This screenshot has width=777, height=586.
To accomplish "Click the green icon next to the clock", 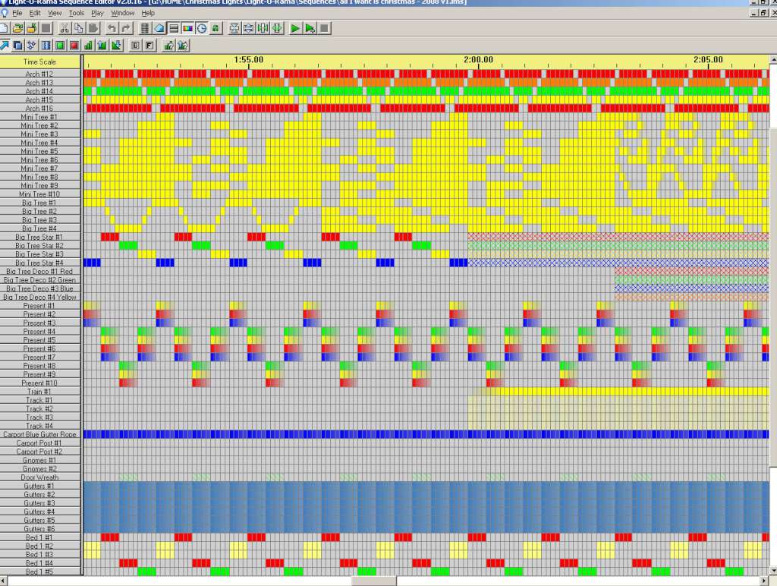I will pyautogui.click(x=215, y=28).
